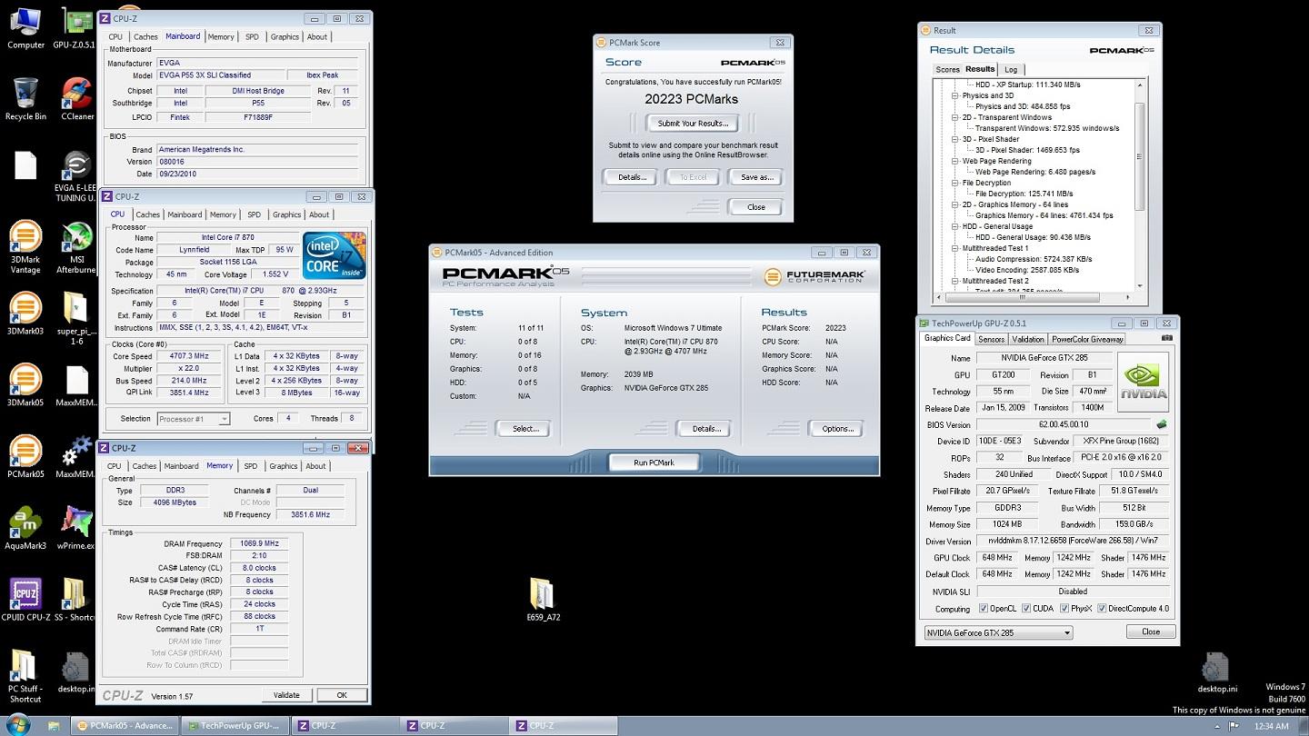The height and width of the screenshot is (736, 1309).
Task: Collapse the 3D - Pixel Shader node
Action: (955, 139)
